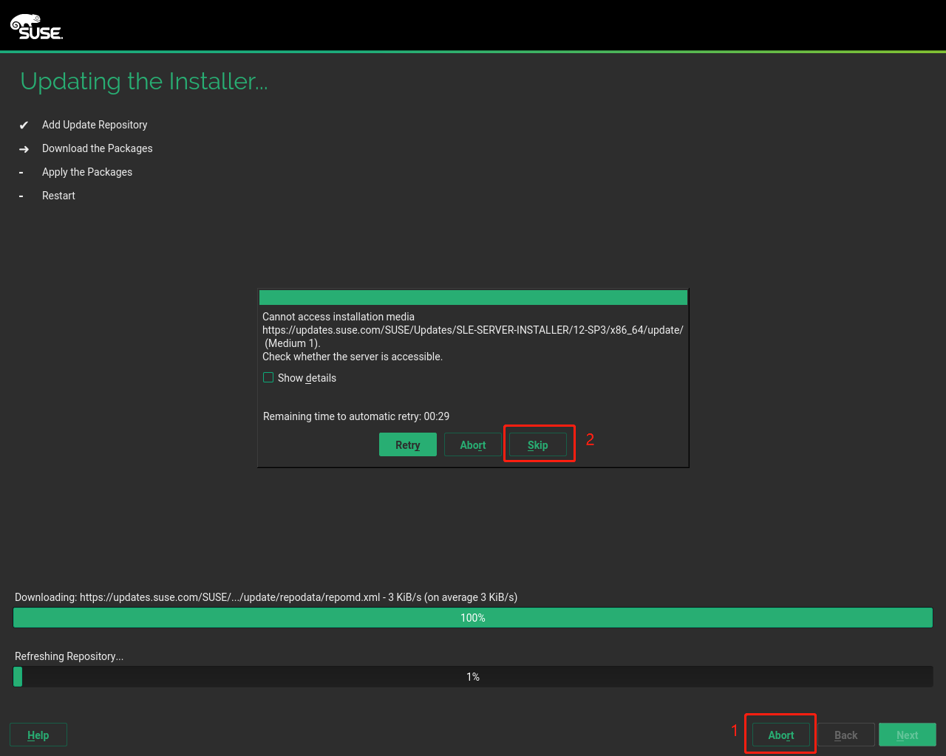Click the Next button
The image size is (946, 756).
pyautogui.click(x=908, y=735)
